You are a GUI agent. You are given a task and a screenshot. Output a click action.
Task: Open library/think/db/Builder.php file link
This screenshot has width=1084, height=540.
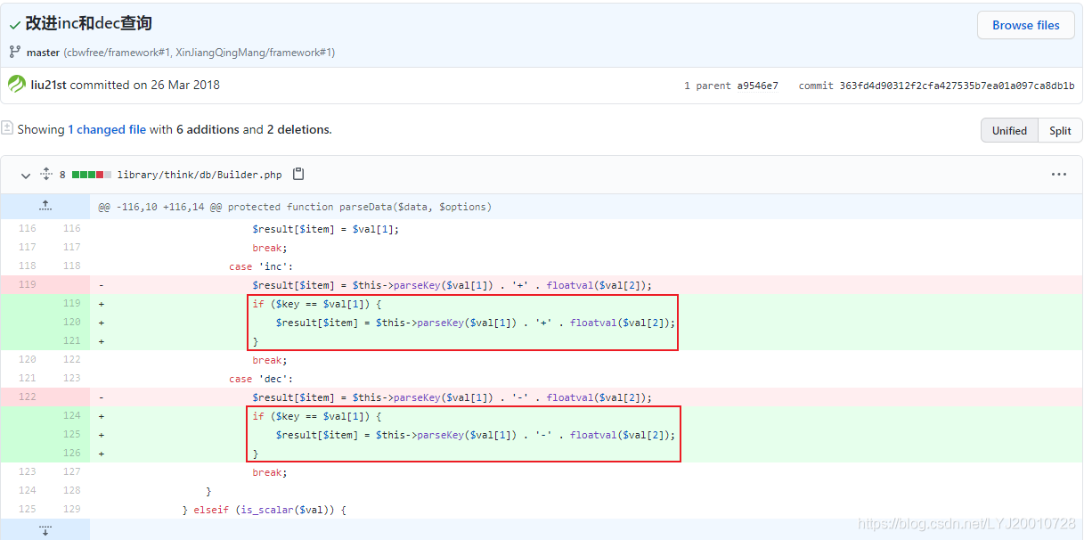pos(200,175)
